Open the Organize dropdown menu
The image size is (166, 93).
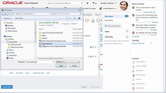8,18
